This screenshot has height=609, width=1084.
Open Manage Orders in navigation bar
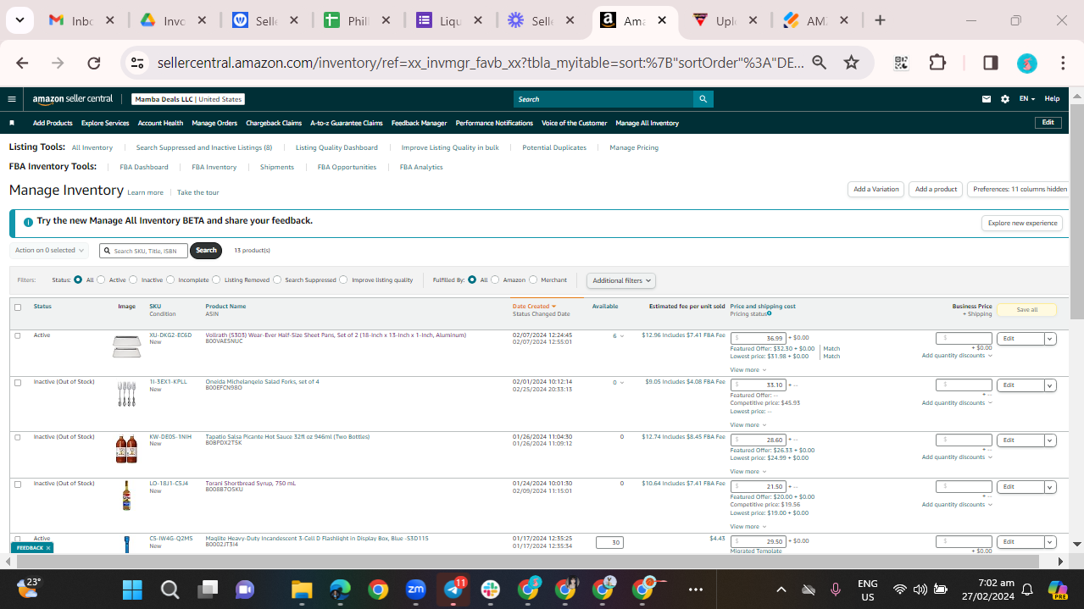pos(214,123)
